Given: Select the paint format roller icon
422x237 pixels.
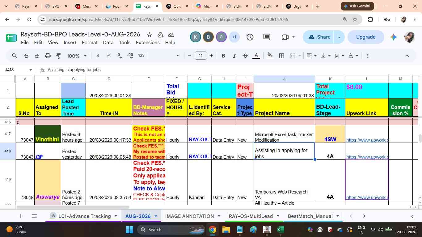Looking at the screenshot, I should 58,56.
